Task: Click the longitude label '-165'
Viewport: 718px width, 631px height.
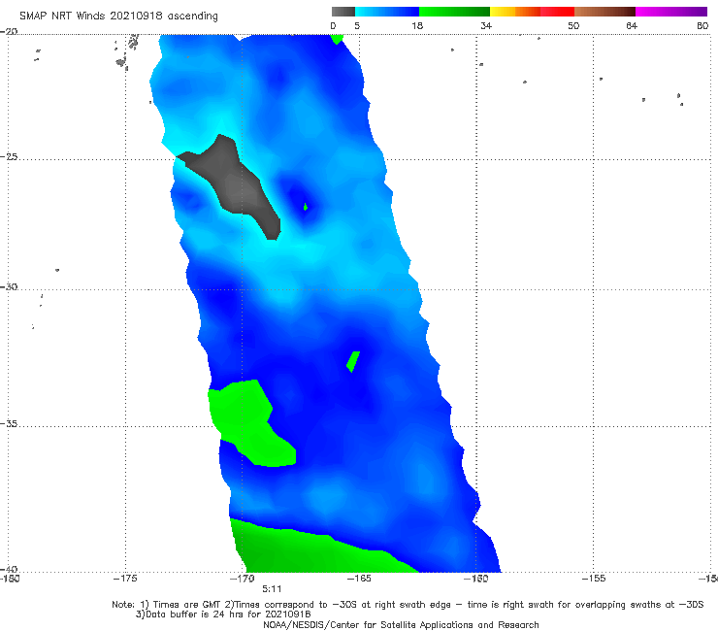Action: pos(359,579)
